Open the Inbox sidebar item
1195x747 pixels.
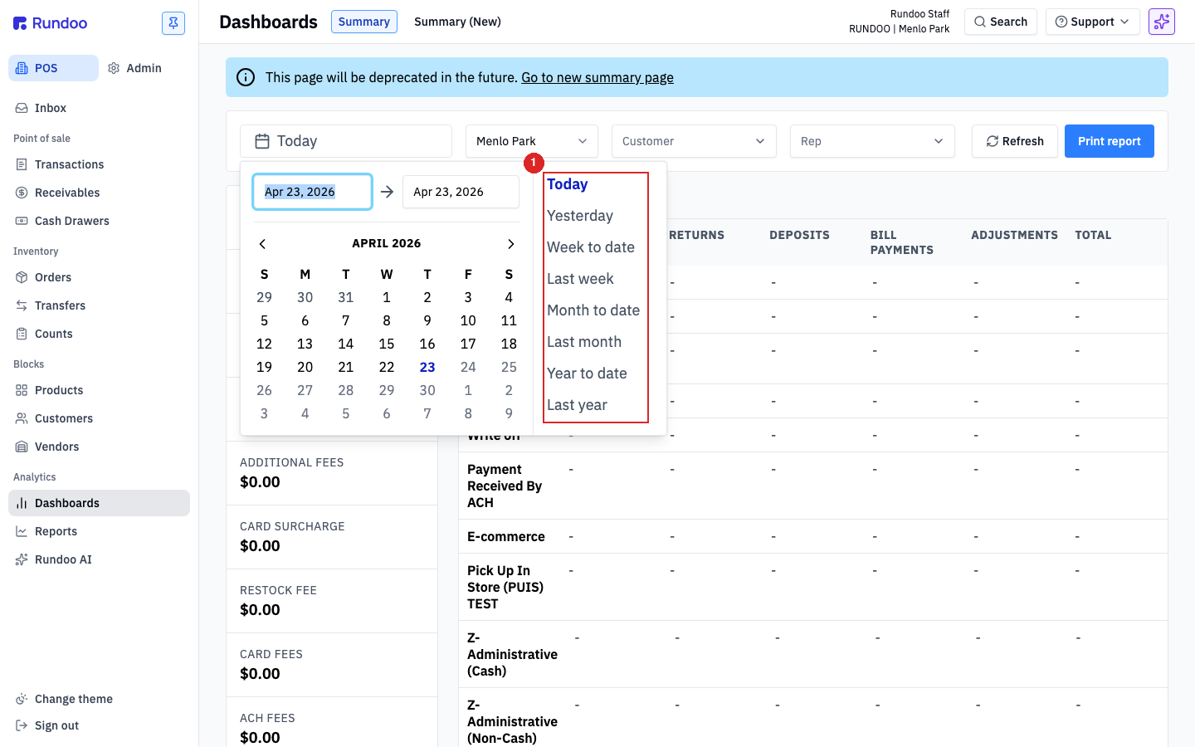coord(100,108)
